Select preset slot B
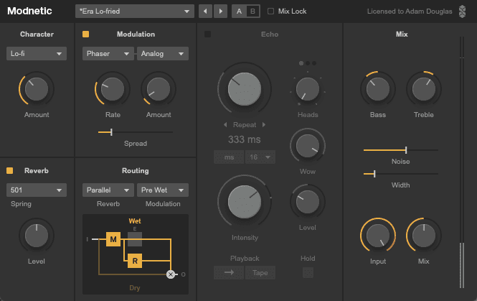 click(x=252, y=11)
